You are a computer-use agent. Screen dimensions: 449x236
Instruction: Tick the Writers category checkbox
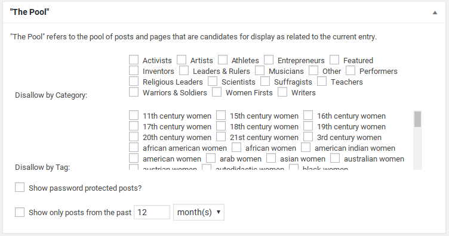coord(282,92)
